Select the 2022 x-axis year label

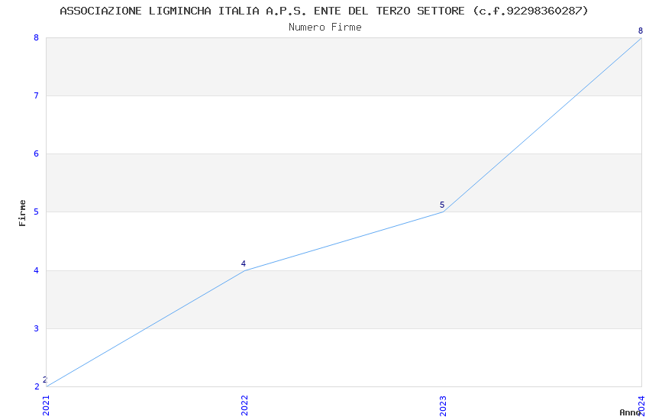click(244, 405)
